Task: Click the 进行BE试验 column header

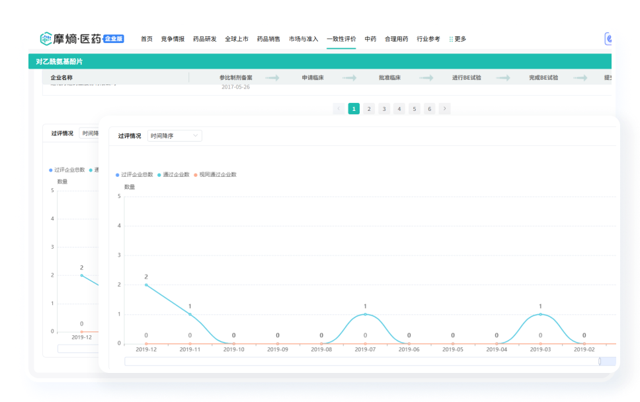Action: 467,77
